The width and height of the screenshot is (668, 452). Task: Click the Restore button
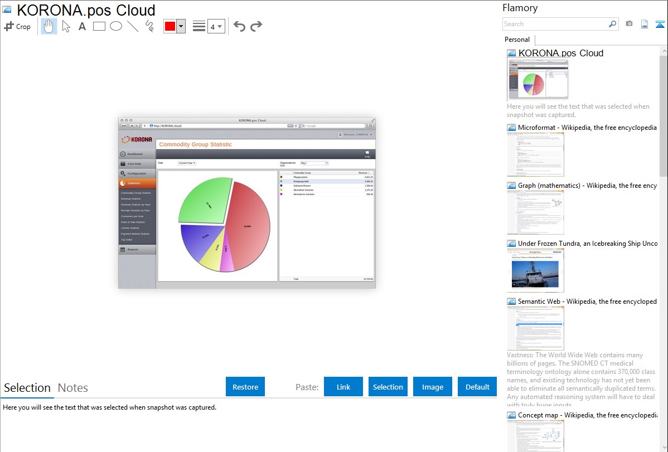tap(245, 387)
